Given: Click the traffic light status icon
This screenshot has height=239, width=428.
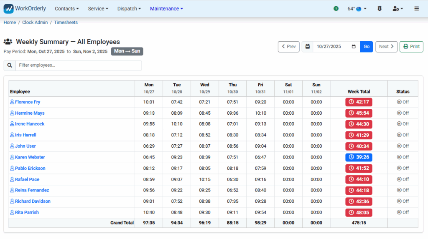Looking at the screenshot, I should click(380, 9).
